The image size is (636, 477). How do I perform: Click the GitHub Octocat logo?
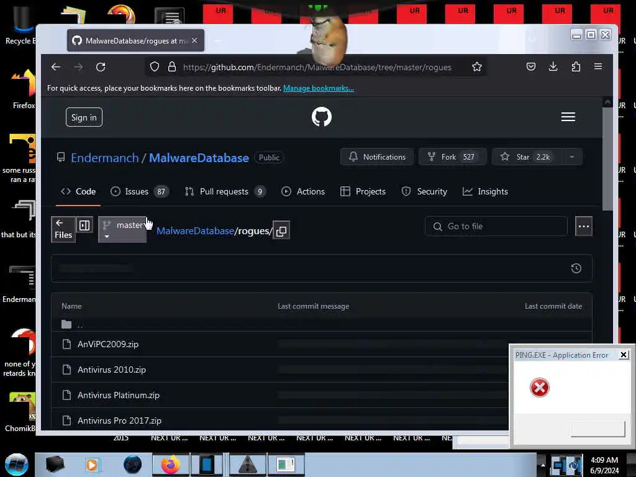pos(322,117)
